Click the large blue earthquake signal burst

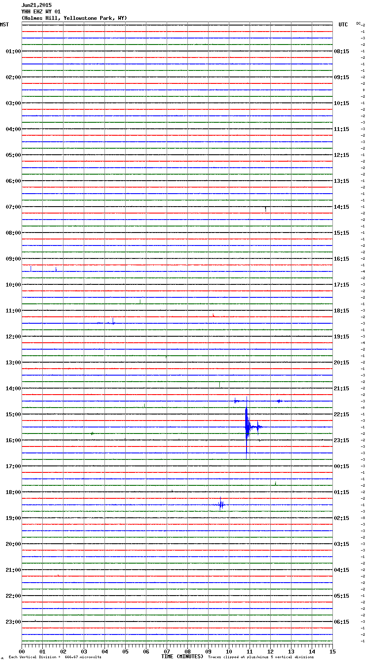[247, 427]
